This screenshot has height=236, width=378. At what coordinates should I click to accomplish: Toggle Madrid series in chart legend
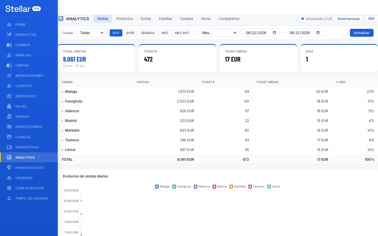[219, 186]
